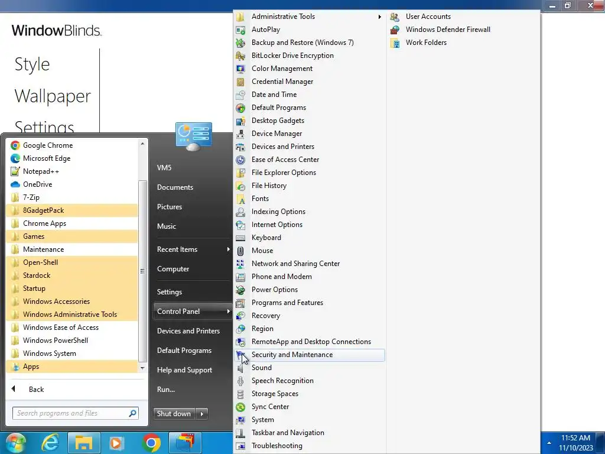605x454 pixels.
Task: Click the User Accounts icon
Action: point(395,17)
